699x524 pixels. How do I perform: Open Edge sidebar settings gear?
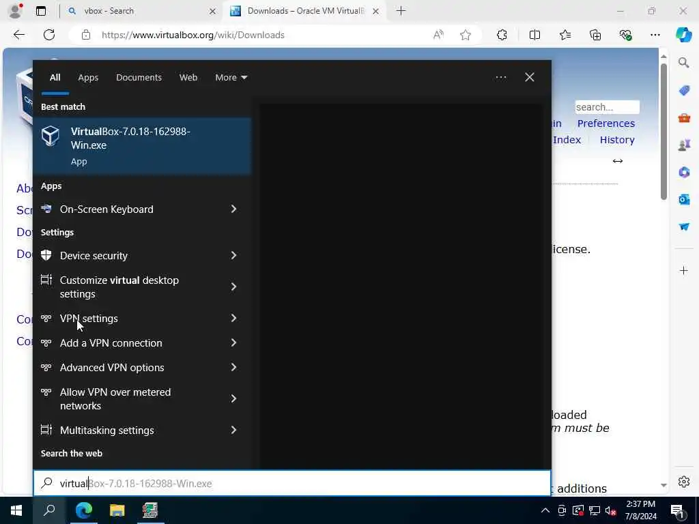(684, 482)
